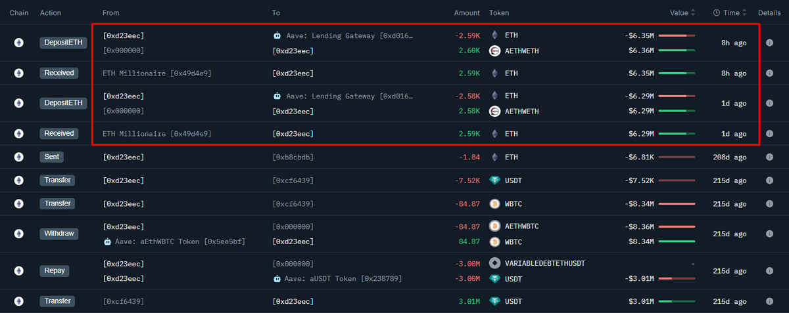The width and height of the screenshot is (789, 313).
Task: Click info icon on Received 8h ago row
Action: [x=769, y=73]
